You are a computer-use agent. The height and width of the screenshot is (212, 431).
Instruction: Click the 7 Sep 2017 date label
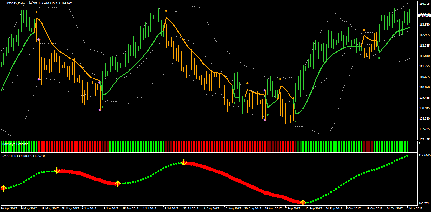(x=293, y=209)
